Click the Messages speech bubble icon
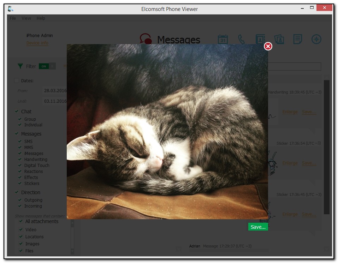 point(146,39)
